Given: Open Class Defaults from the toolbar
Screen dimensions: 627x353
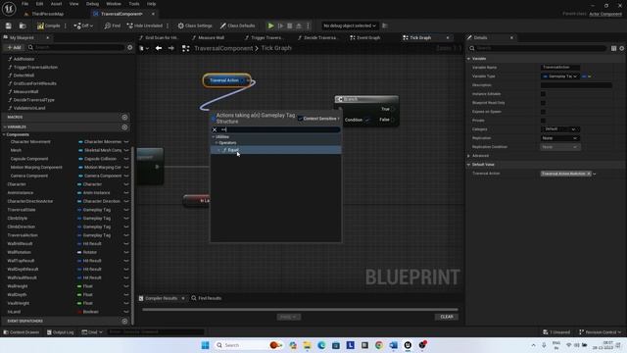Looking at the screenshot, I should tap(237, 25).
